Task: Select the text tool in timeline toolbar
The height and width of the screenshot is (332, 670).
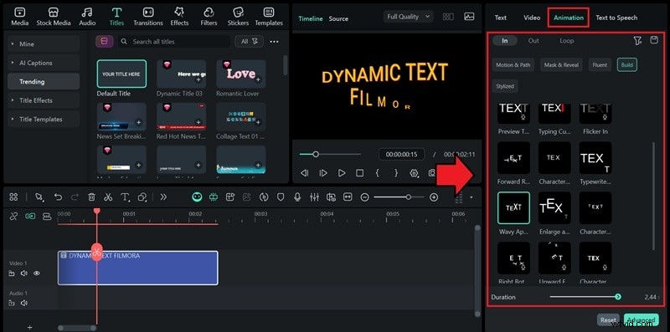Action: 125,197
